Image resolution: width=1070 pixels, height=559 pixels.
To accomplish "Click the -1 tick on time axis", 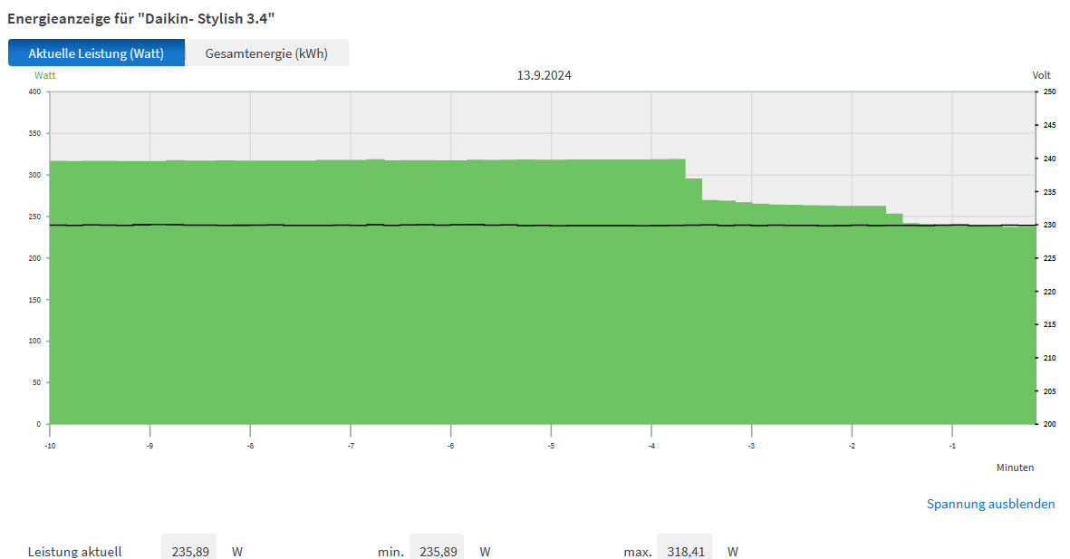I will tap(952, 445).
